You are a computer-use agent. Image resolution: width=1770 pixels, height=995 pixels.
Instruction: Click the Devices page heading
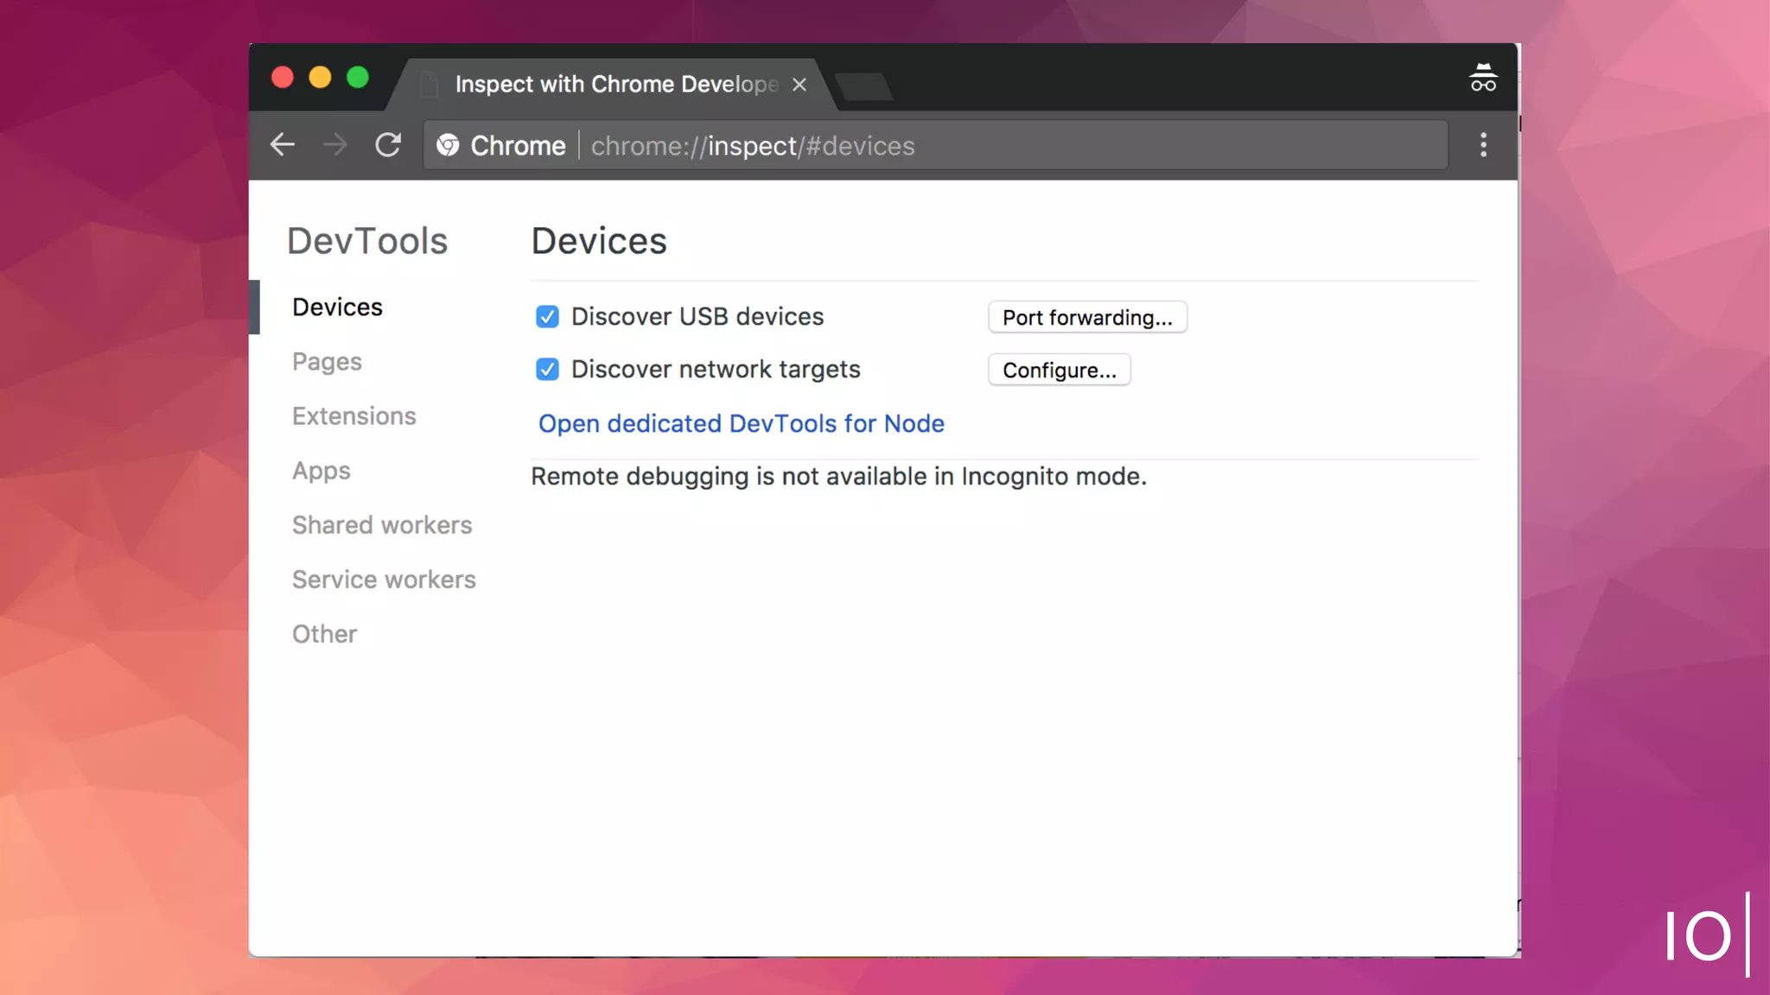(599, 241)
